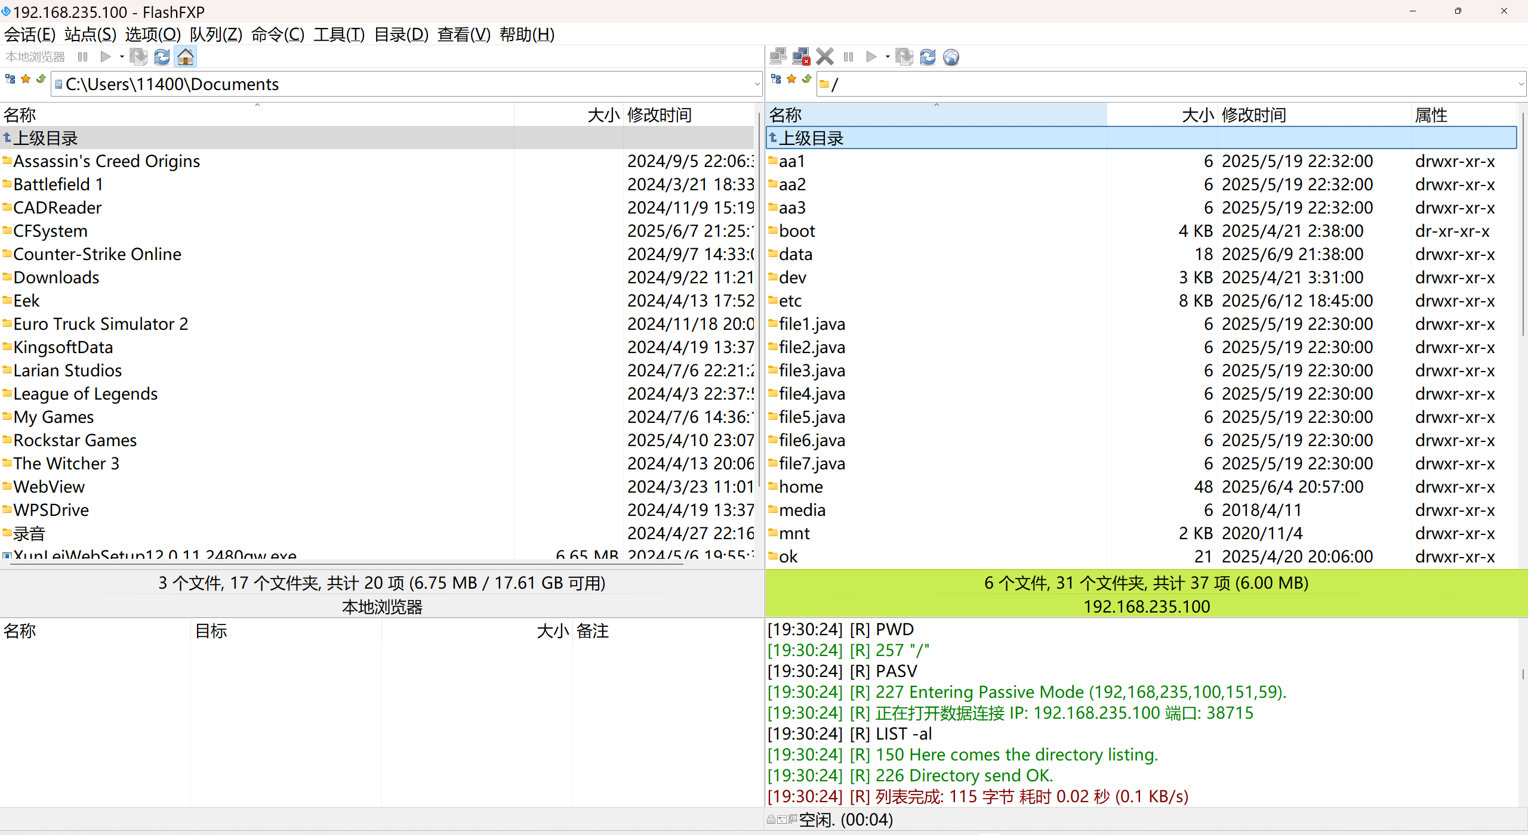The image size is (1528, 835).
Task: Open remote transfer play dropdown arrow
Action: [888, 57]
